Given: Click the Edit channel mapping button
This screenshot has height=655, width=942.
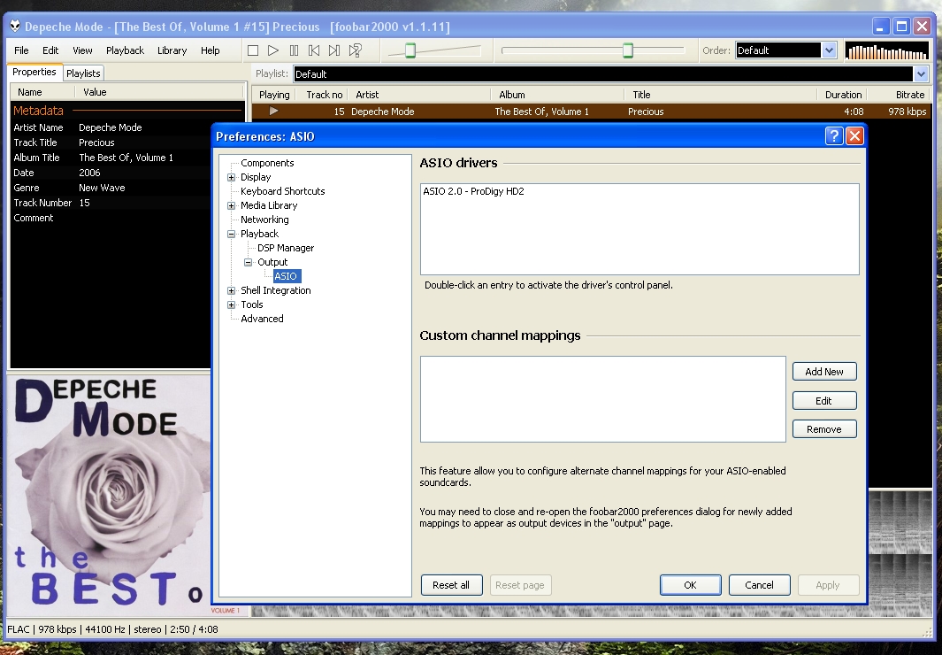Looking at the screenshot, I should point(824,400).
